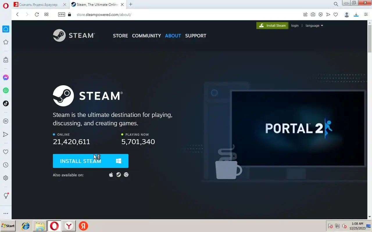Open the Opera start page home icon
The height and width of the screenshot is (232, 372).
pos(6,29)
